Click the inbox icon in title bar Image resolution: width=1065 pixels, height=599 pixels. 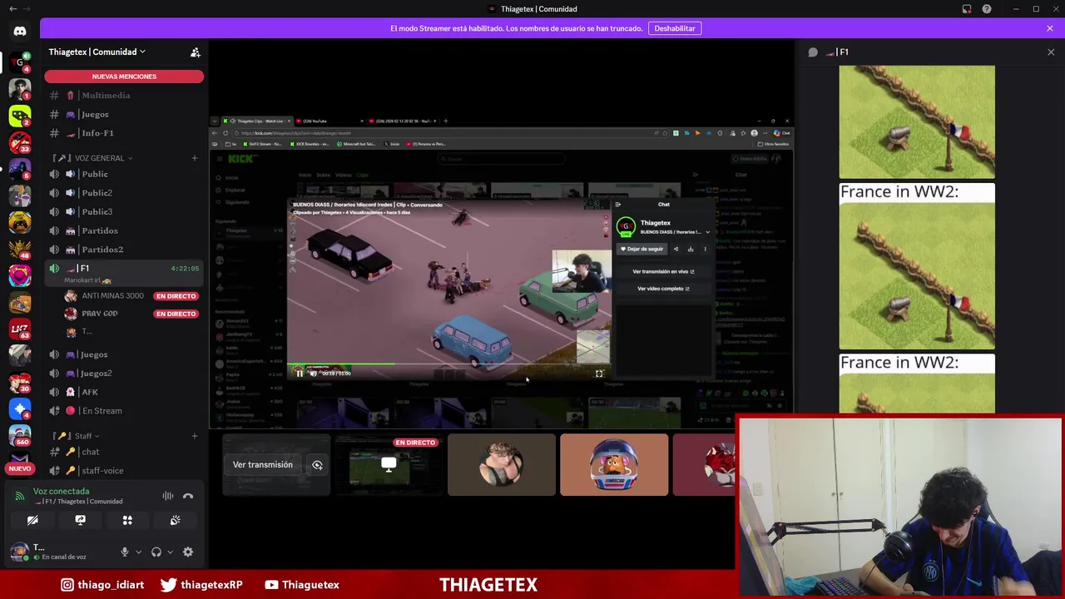pos(967,9)
